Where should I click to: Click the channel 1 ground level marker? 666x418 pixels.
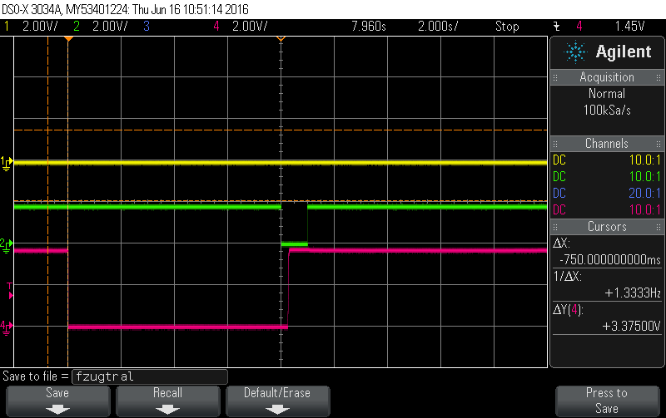pos(7,163)
